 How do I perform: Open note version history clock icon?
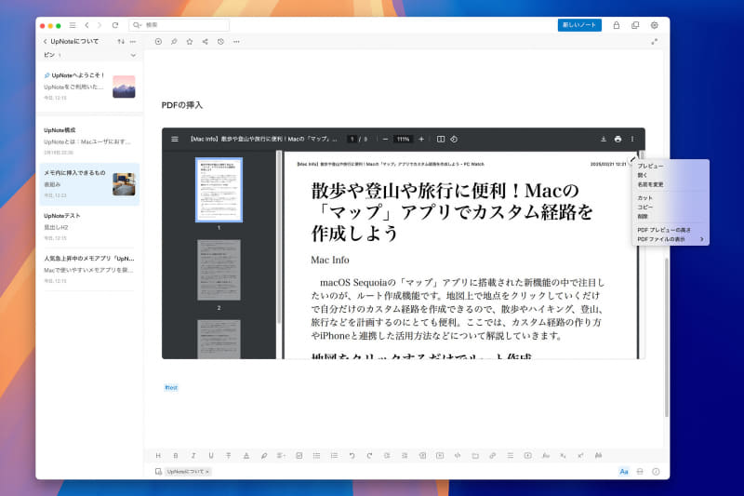coord(220,42)
